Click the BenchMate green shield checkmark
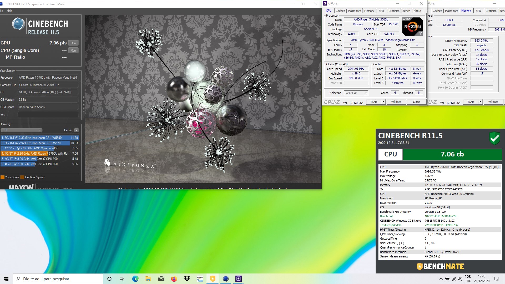The image size is (505, 284). coord(494,138)
